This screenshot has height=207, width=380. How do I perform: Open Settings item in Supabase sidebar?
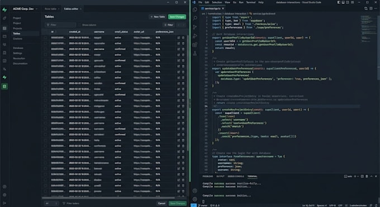(17, 53)
